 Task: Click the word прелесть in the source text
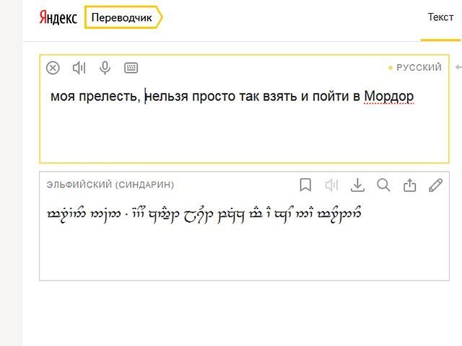pos(109,96)
